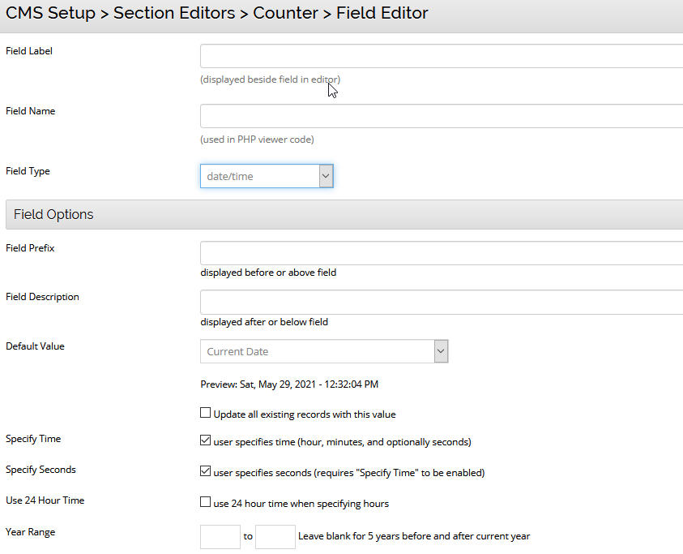Image resolution: width=683 pixels, height=554 pixels.
Task: Click the Field Options section header
Action: (x=53, y=215)
